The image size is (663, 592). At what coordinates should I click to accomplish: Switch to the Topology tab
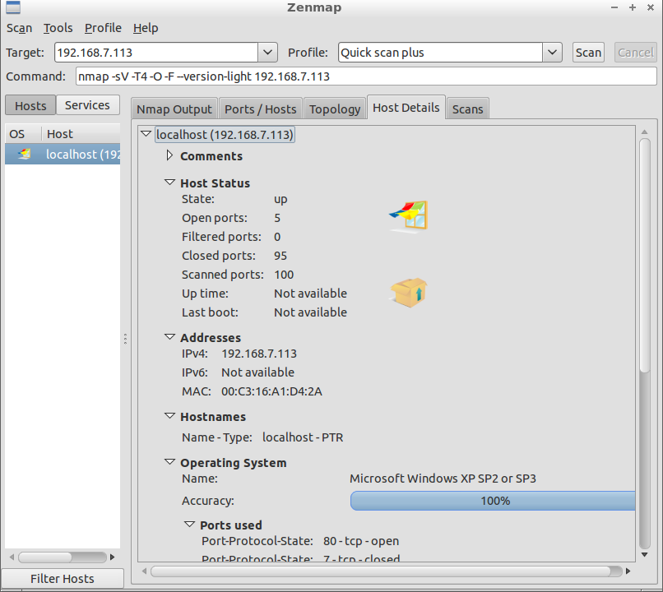coord(335,109)
